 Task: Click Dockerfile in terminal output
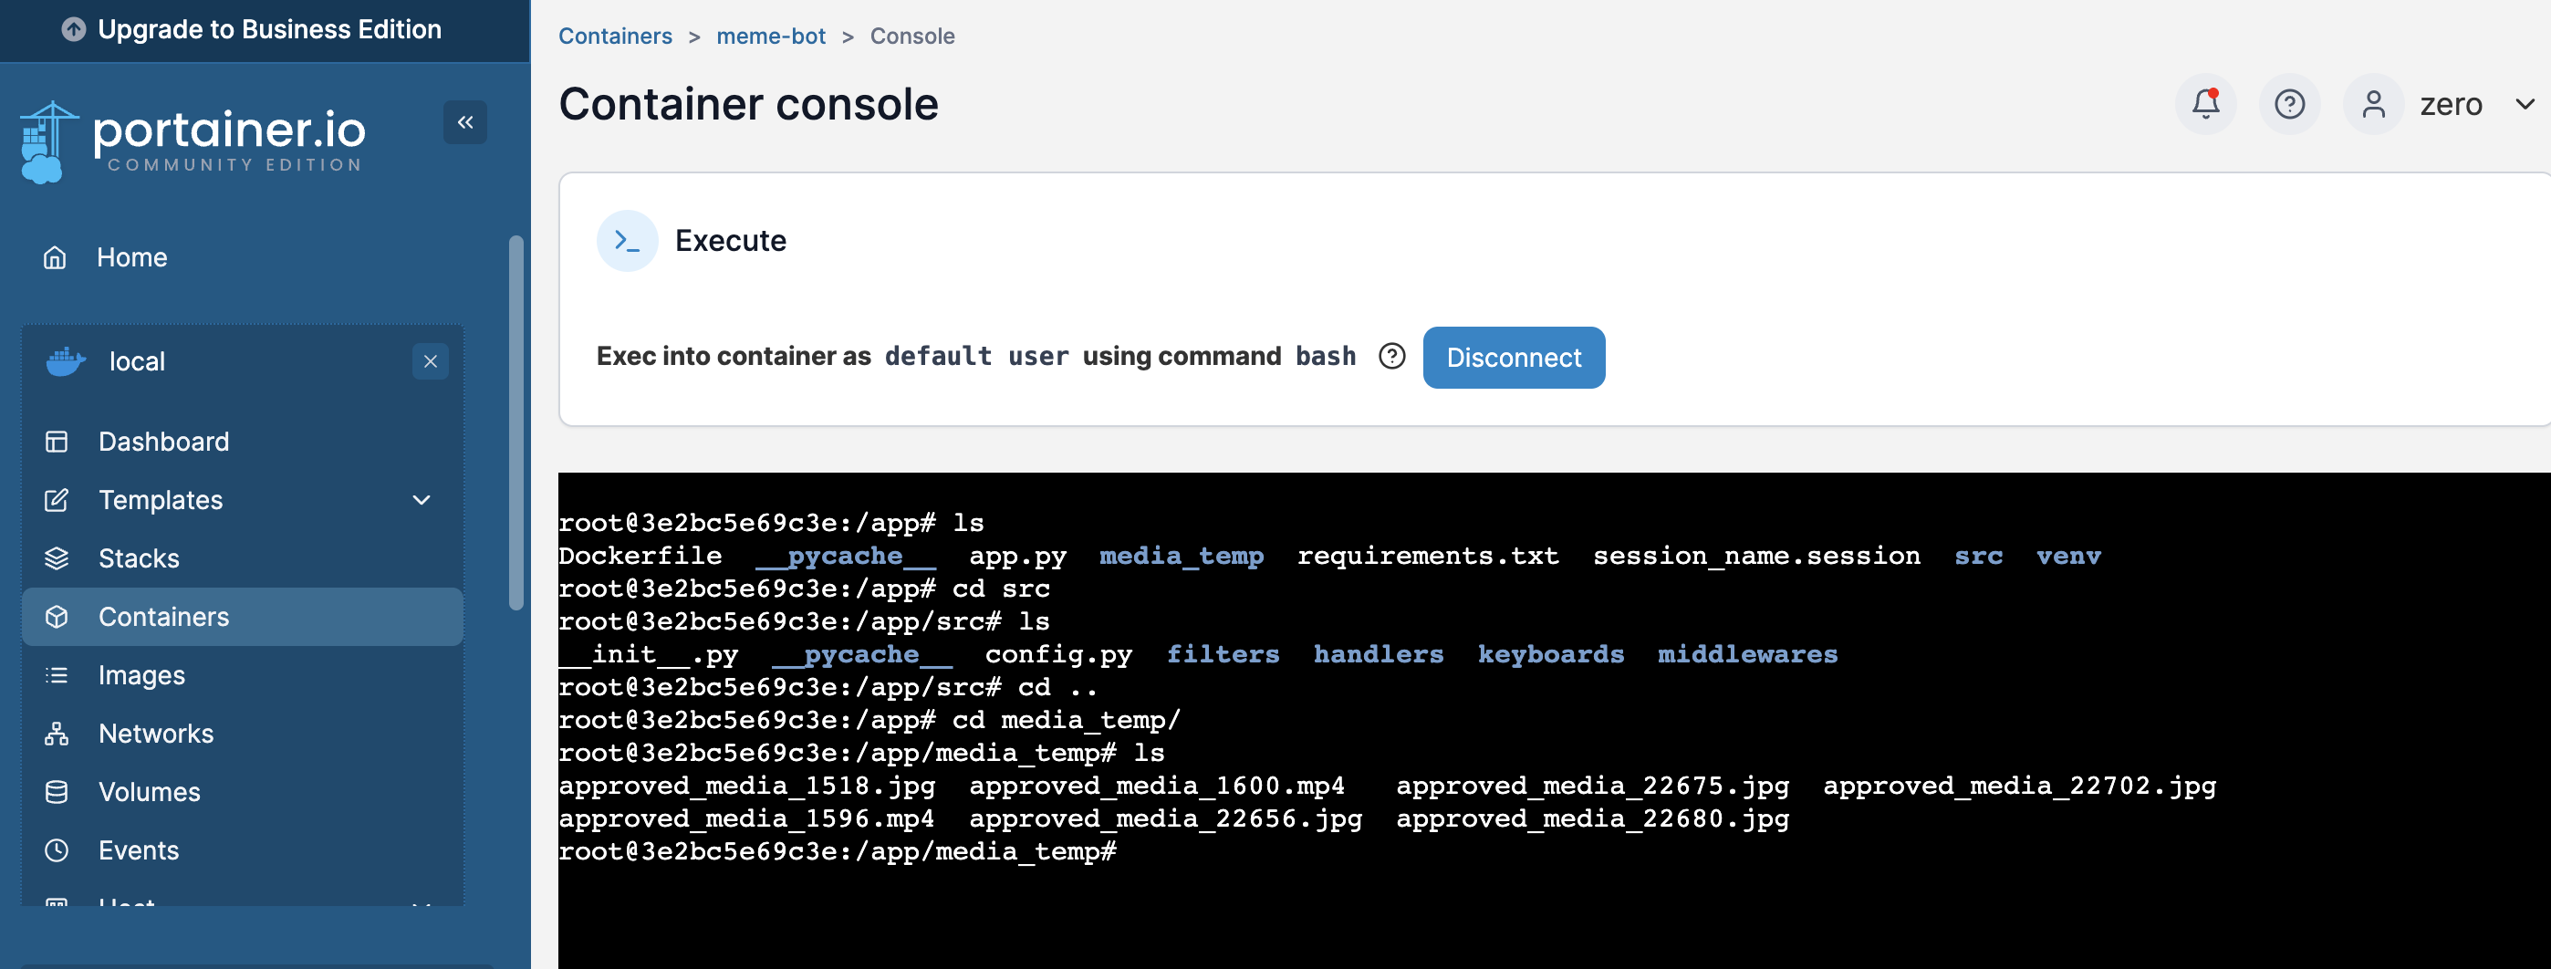(640, 556)
